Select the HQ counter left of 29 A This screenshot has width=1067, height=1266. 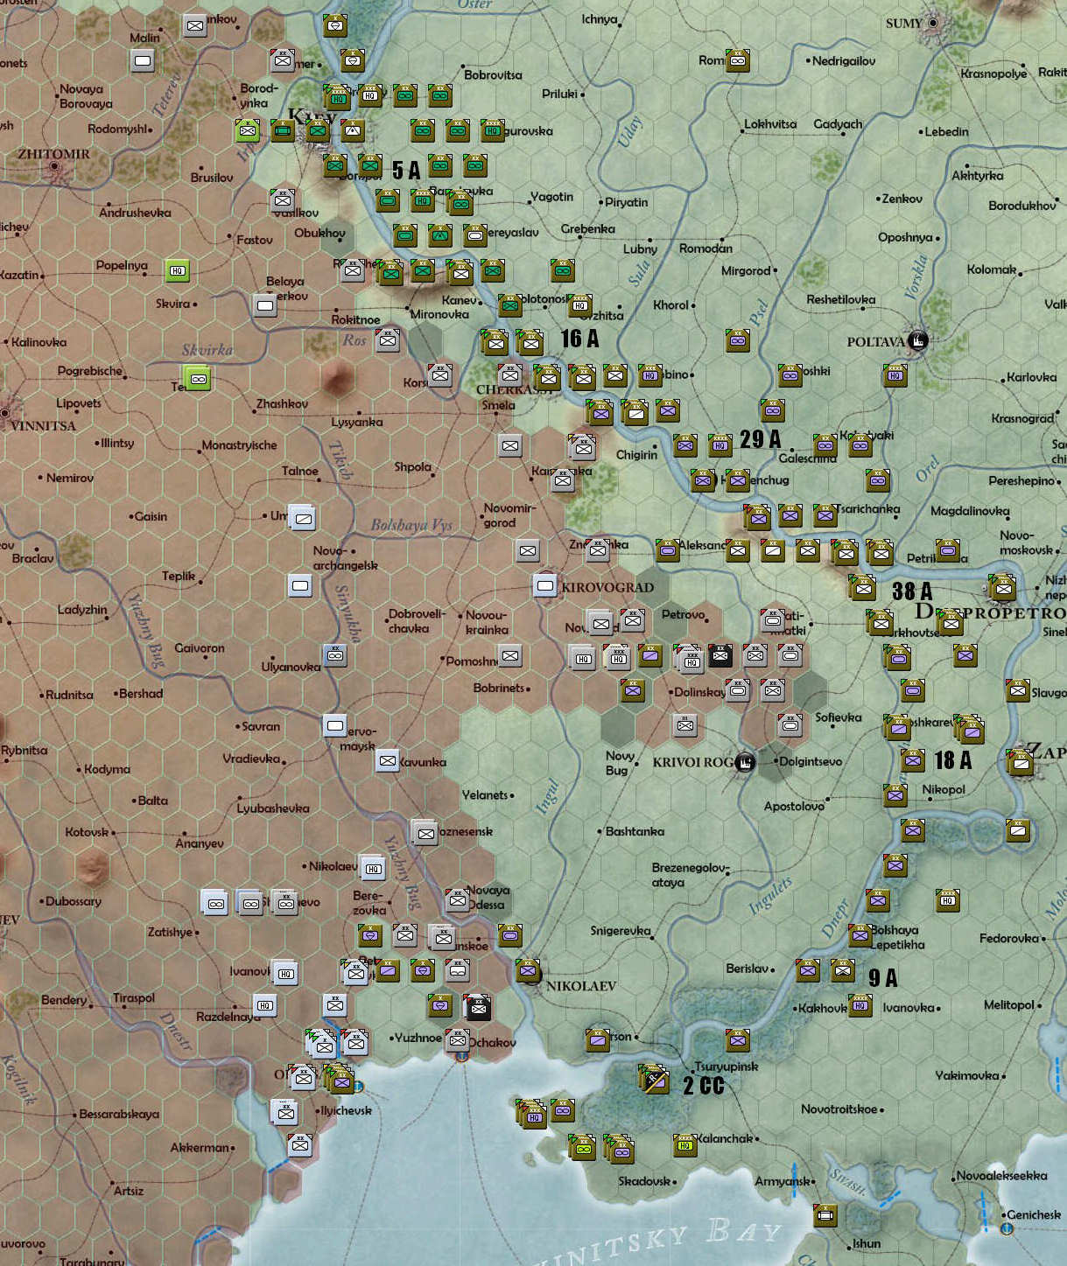720,444
